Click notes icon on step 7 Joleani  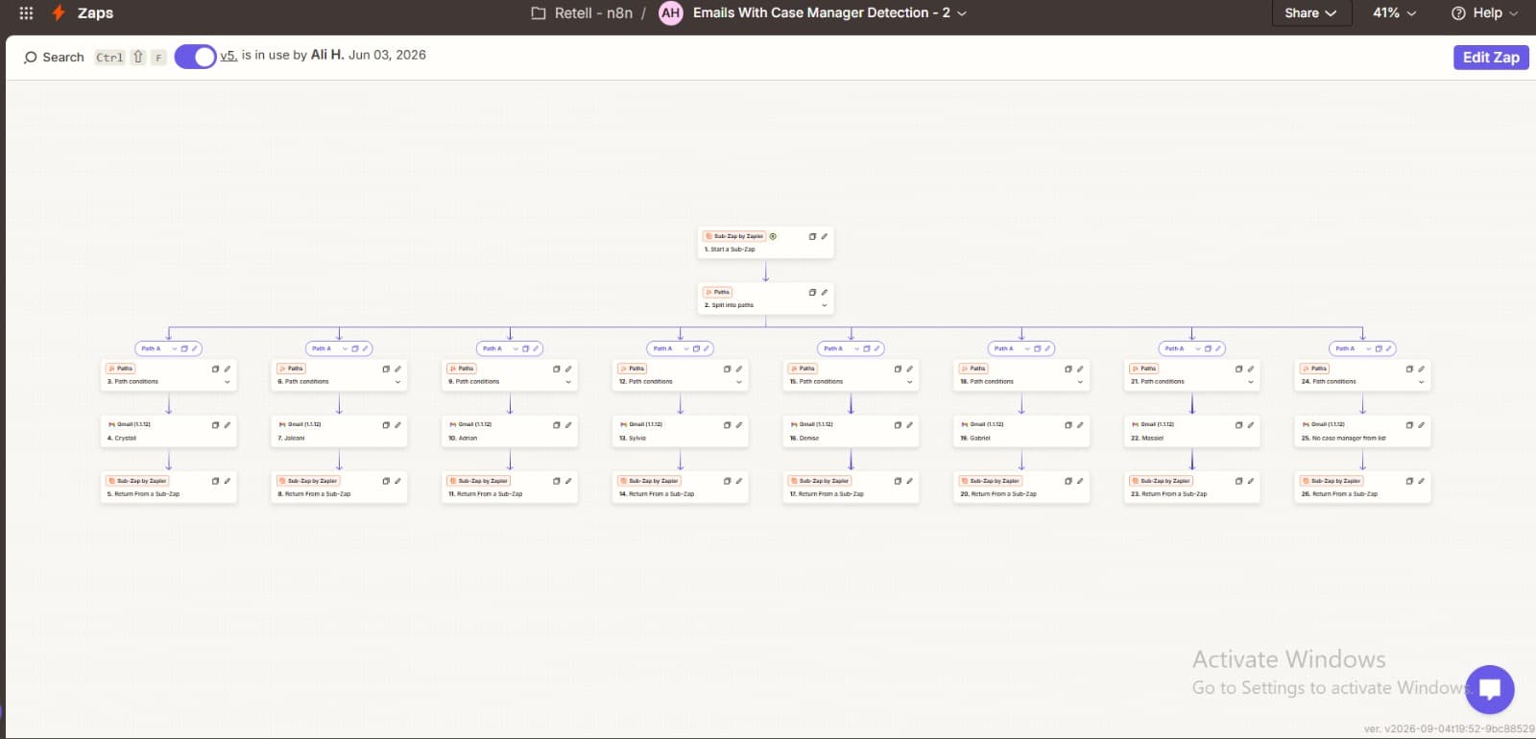pos(386,424)
